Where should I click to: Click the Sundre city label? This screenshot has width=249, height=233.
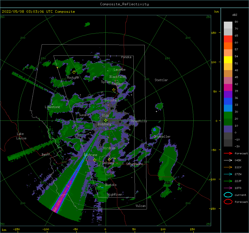(84, 115)
